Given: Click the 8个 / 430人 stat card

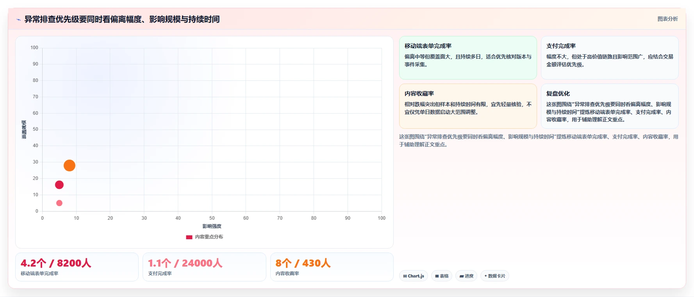Looking at the screenshot, I should click(332, 267).
